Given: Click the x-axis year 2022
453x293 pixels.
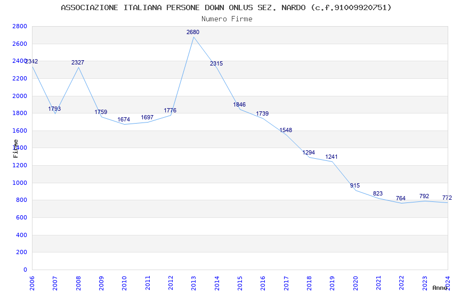Looking at the screenshot, I should (402, 283).
